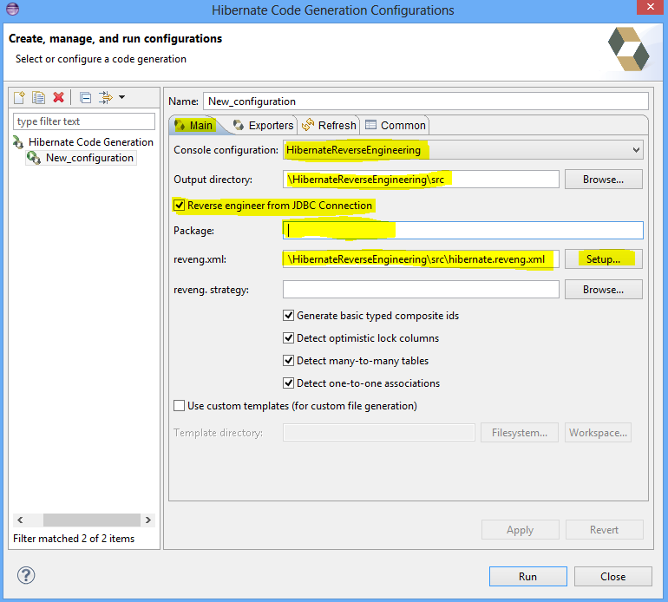Browse for the reveng. strategy class
Viewport: 668px width, 602px height.
click(x=603, y=290)
